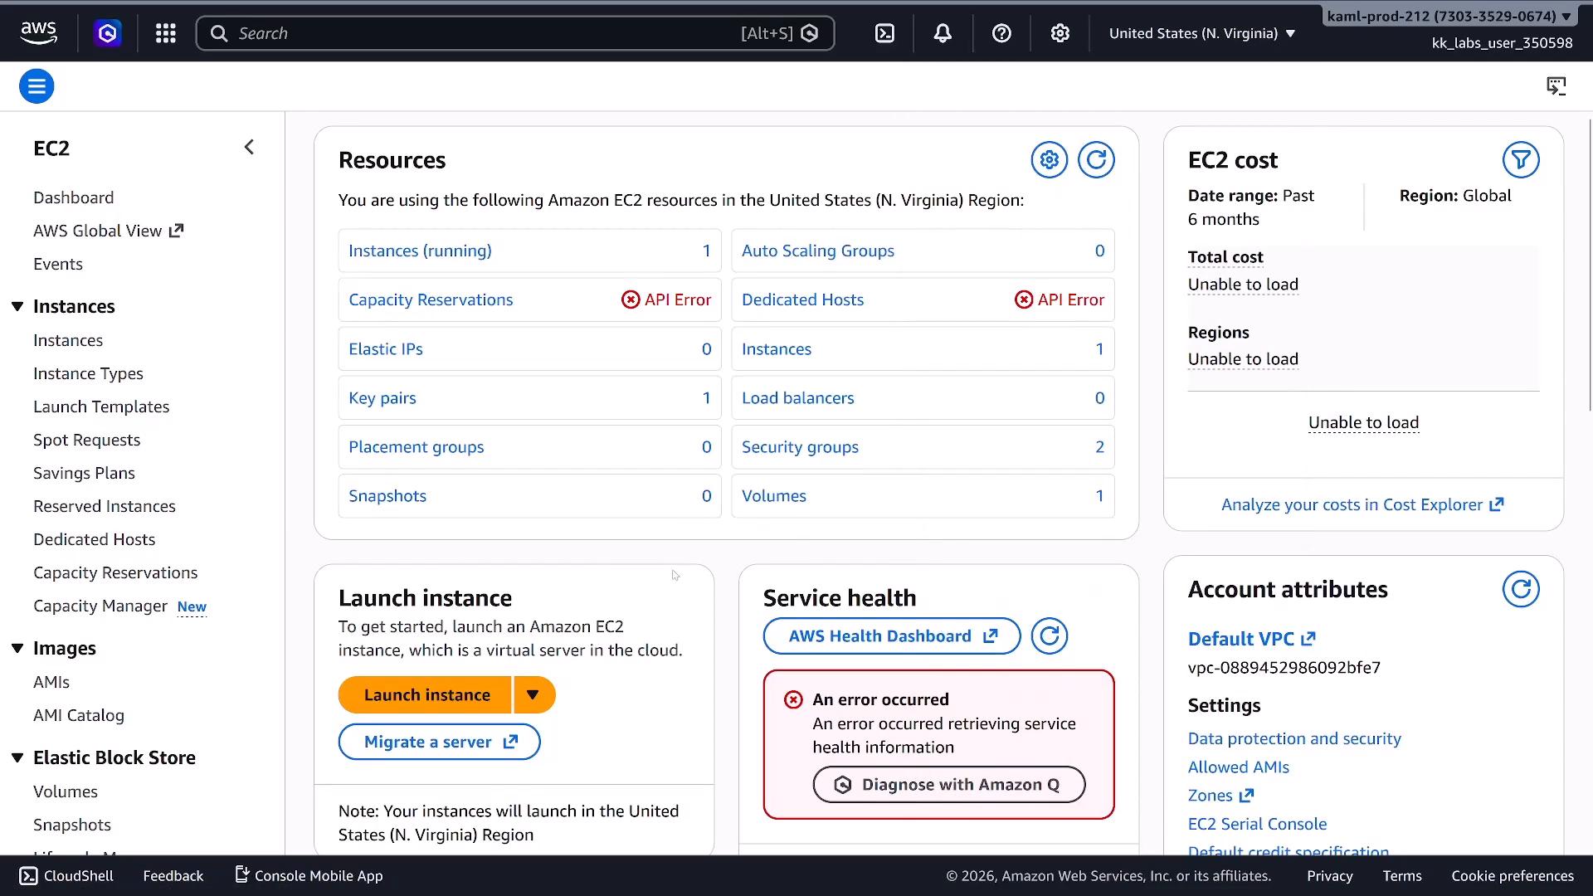1593x896 pixels.
Task: Refresh the Resources panel
Action: [x=1096, y=159]
